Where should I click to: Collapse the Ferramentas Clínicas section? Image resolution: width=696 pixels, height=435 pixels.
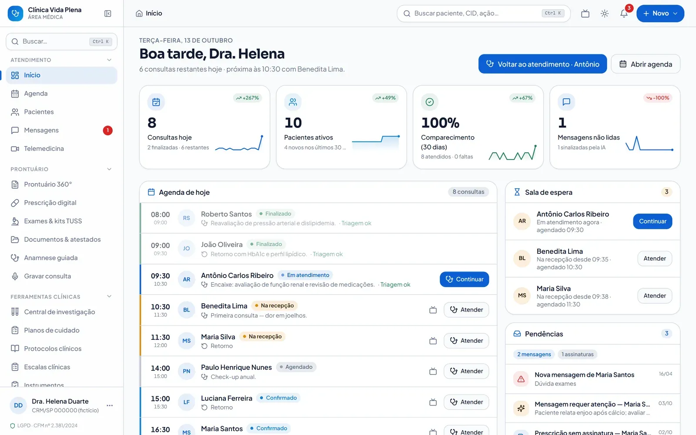pos(109,297)
